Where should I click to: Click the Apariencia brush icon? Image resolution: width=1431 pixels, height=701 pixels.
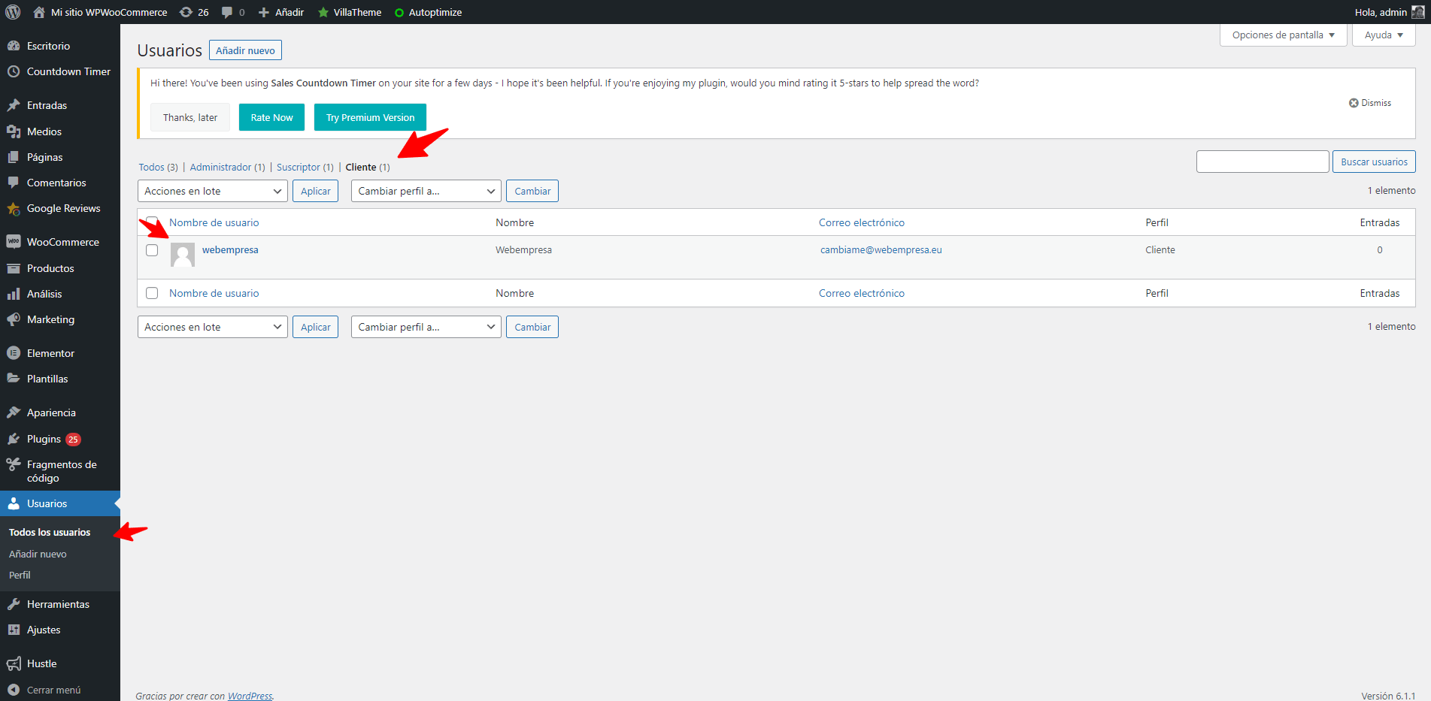(14, 412)
